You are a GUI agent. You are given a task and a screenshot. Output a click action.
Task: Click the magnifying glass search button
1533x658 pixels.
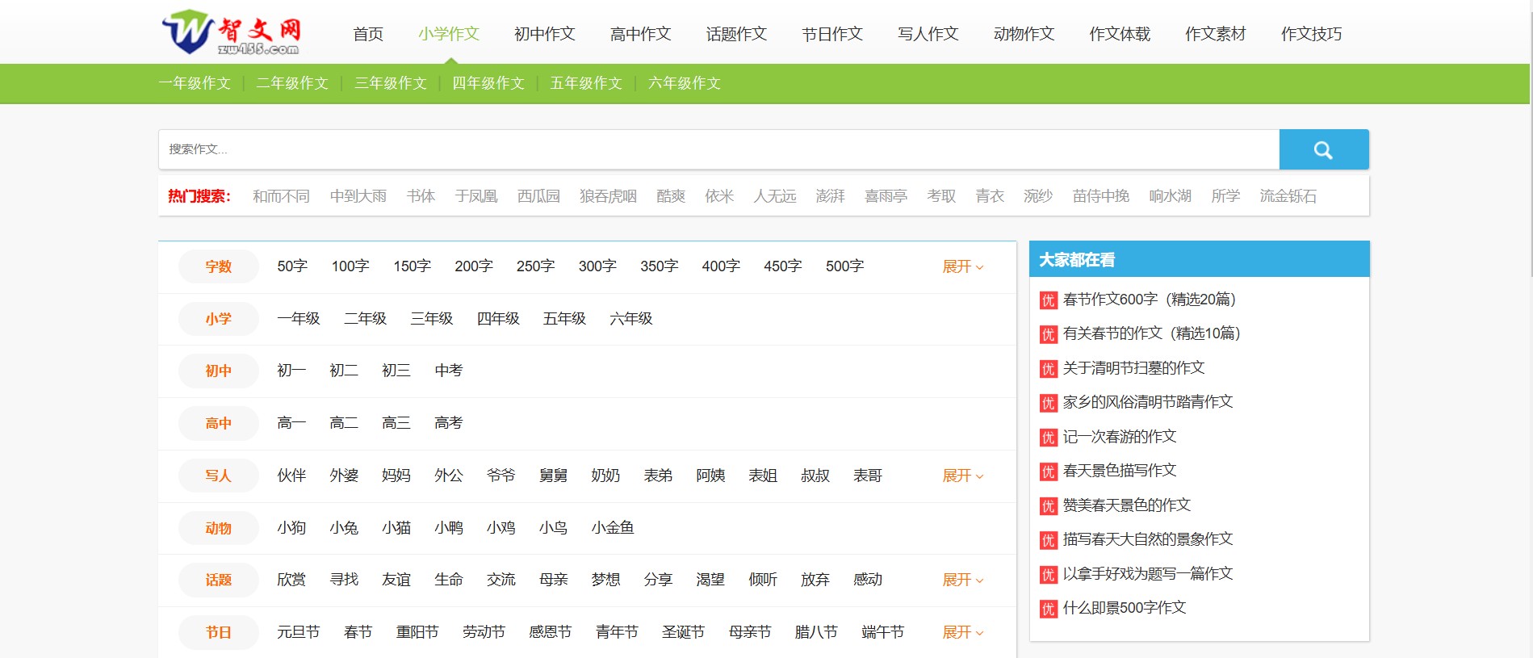(1323, 149)
